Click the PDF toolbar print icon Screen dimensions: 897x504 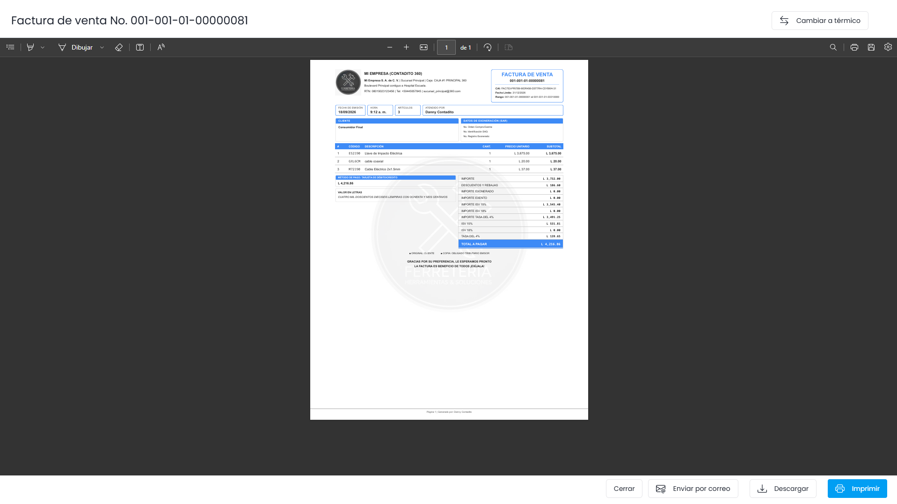tap(854, 47)
